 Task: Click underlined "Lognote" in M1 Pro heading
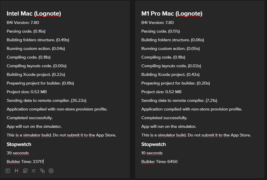coord(189,13)
